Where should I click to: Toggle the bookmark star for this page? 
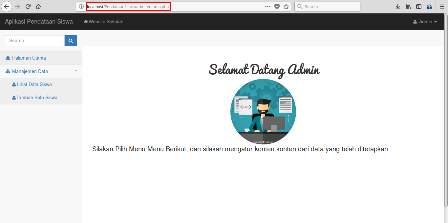(286, 6)
